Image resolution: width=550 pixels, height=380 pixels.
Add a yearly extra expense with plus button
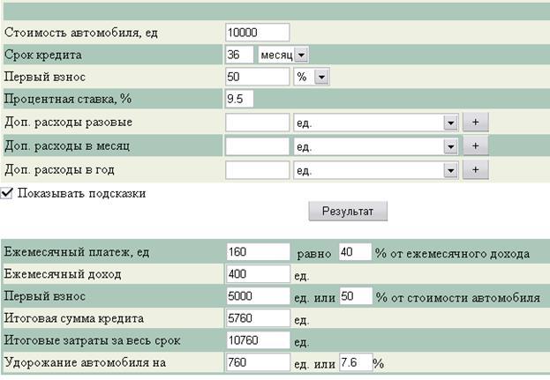(x=475, y=169)
